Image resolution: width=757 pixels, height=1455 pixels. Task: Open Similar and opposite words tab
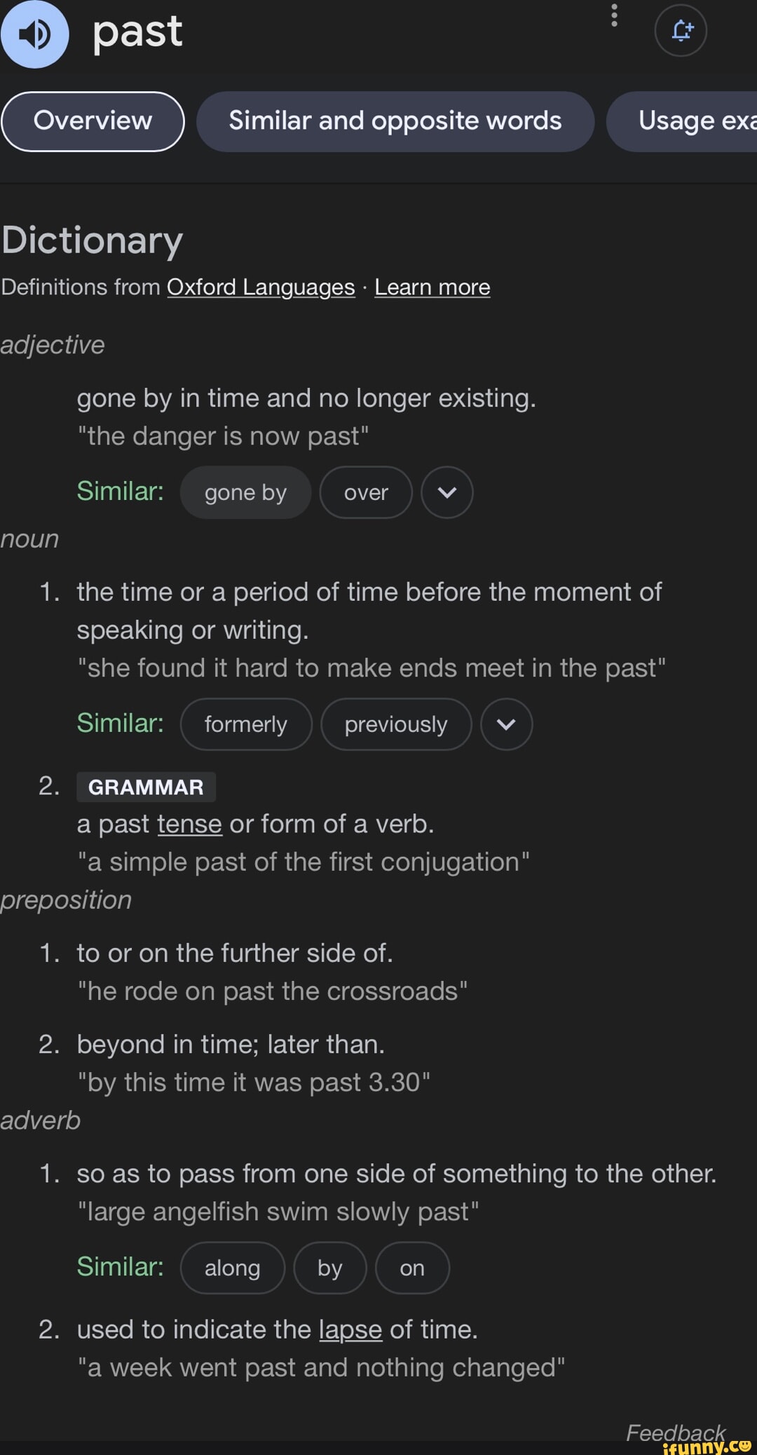(395, 121)
